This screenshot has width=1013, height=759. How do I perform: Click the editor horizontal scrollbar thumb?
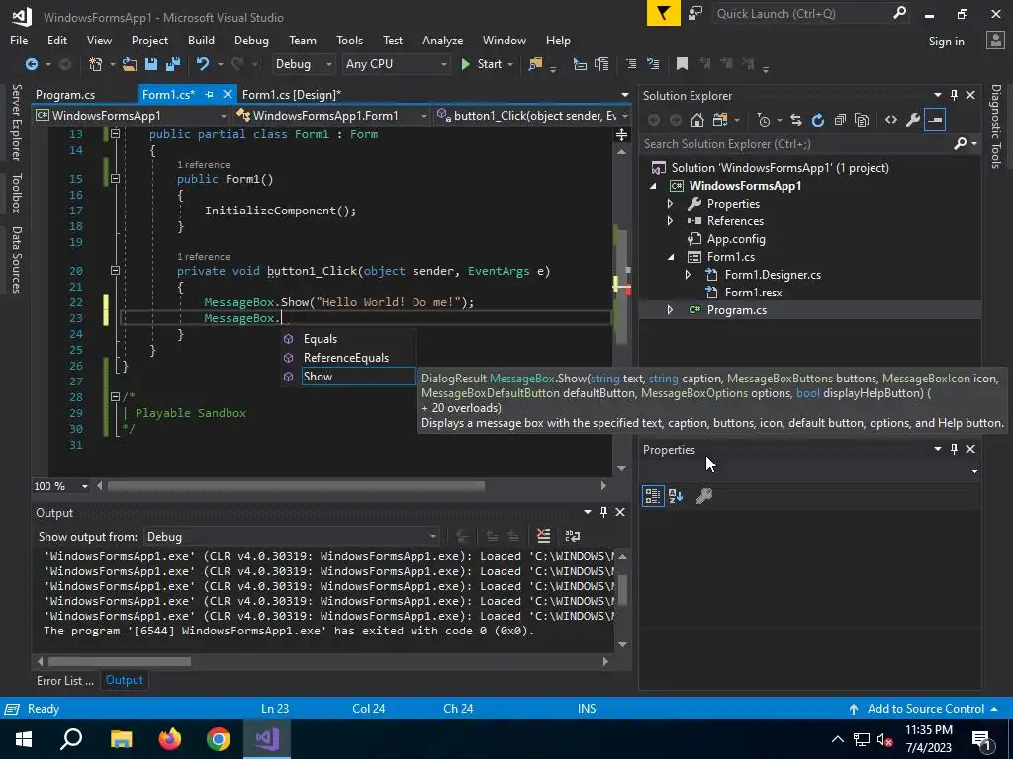(x=295, y=486)
